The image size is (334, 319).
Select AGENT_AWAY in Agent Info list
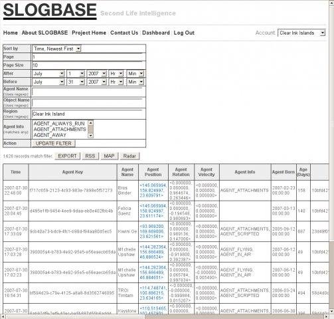pyautogui.click(x=59, y=135)
